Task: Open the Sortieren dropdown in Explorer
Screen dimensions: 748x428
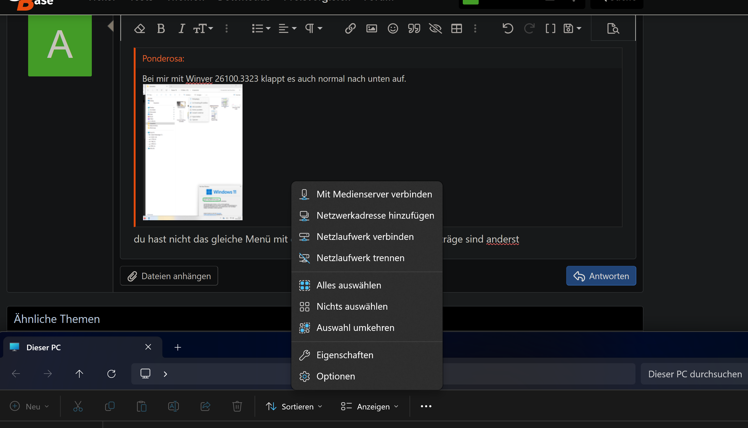Action: [294, 407]
